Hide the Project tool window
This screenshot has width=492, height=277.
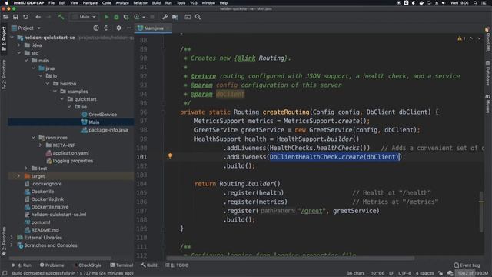coord(128,28)
